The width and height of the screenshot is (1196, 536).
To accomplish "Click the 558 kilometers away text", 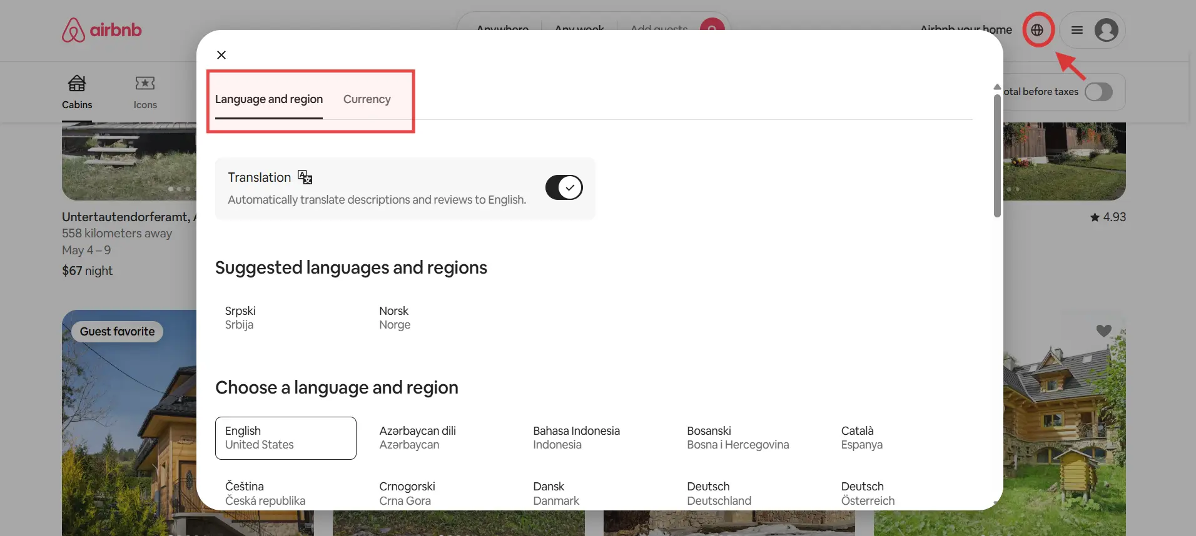I will pos(117,233).
